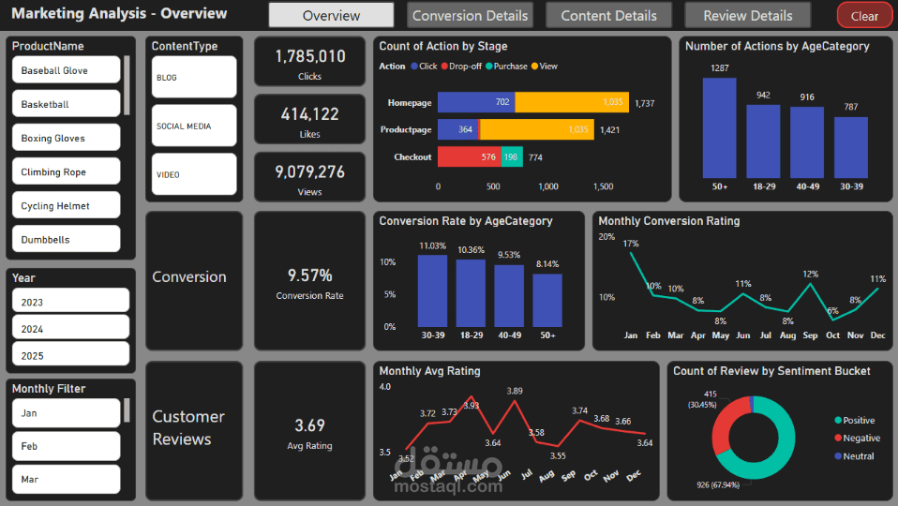This screenshot has height=506, width=898.
Task: Filter the year to 2023
Action: 70,301
